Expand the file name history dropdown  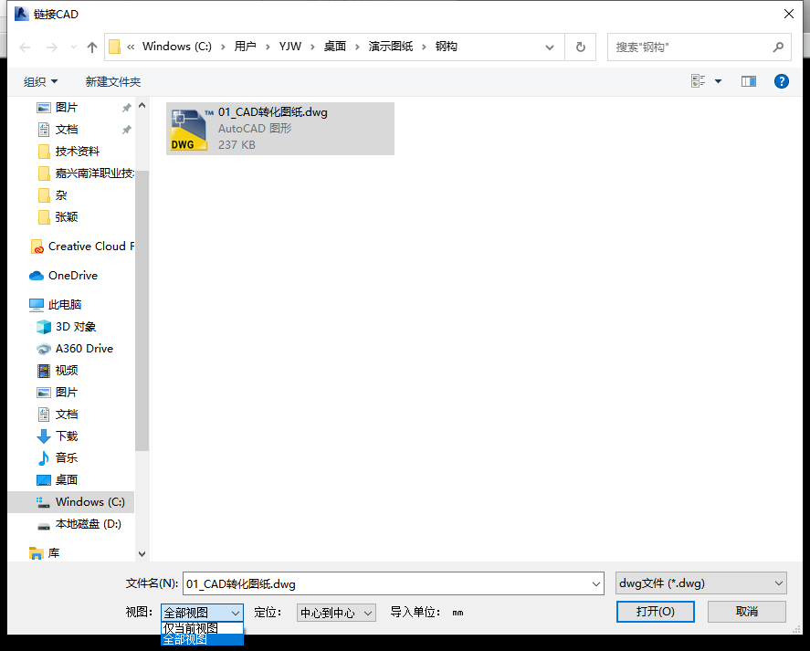click(x=596, y=583)
